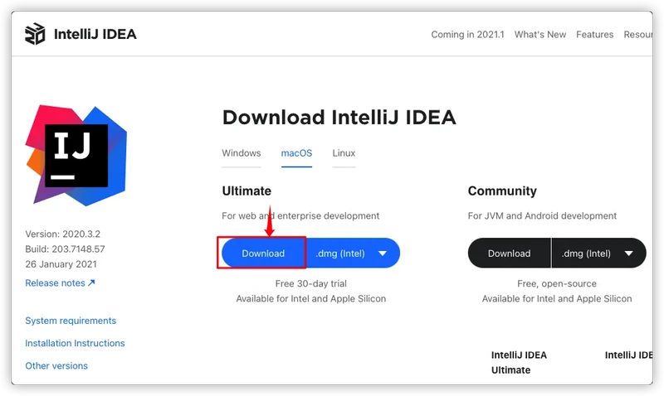Viewport: 664px width, 396px height.
Task: Click the large IJ product logo
Action: pyautogui.click(x=76, y=156)
